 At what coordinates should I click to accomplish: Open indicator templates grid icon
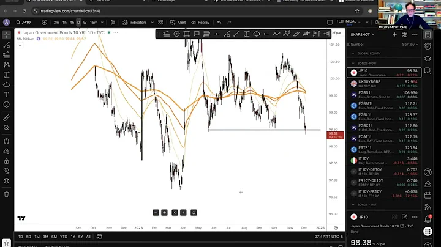pyautogui.click(x=160, y=23)
